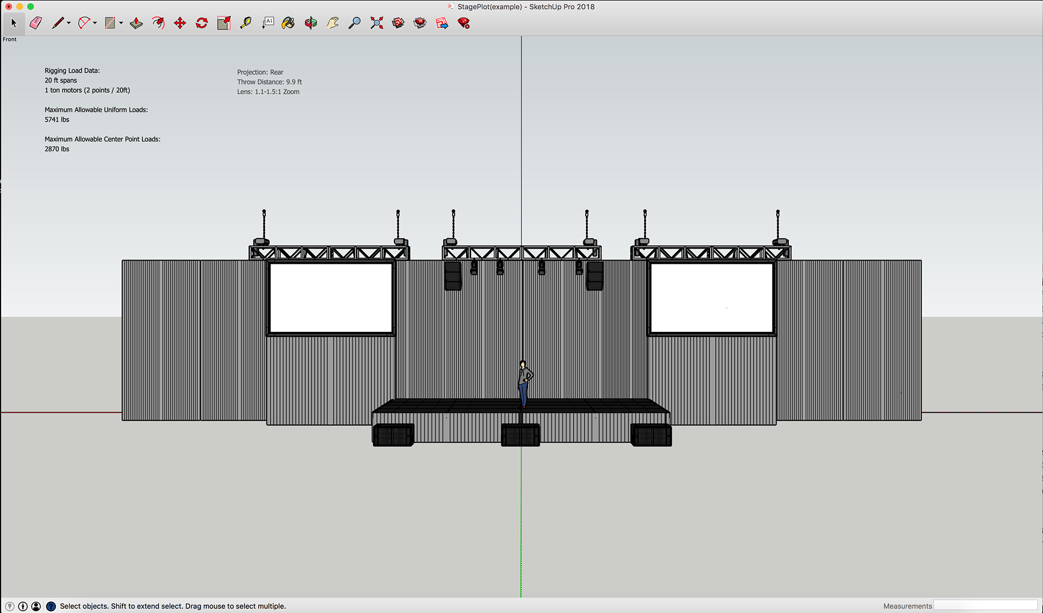Toggle the geo-location status icon
Image resolution: width=1043 pixels, height=613 pixels.
(x=10, y=606)
